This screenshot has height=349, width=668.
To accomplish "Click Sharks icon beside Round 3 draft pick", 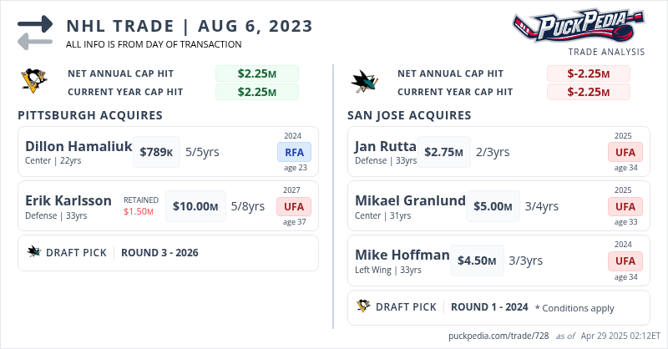I will pyautogui.click(x=34, y=252).
